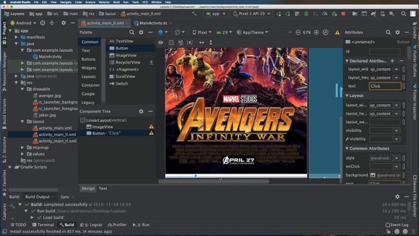Click the ImageView warning icon in Component Tree
This screenshot has height=236, width=419.
point(151,127)
